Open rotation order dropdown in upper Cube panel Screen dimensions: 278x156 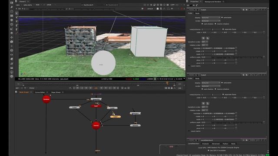click(x=205, y=45)
